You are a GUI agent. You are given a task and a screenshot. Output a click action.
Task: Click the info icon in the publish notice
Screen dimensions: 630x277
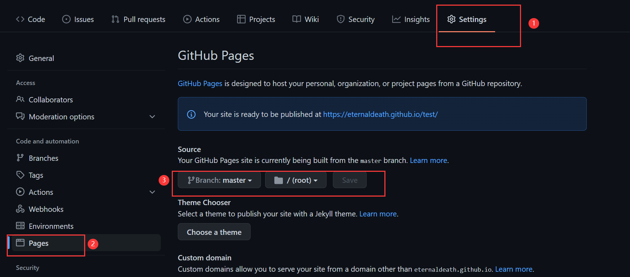191,114
